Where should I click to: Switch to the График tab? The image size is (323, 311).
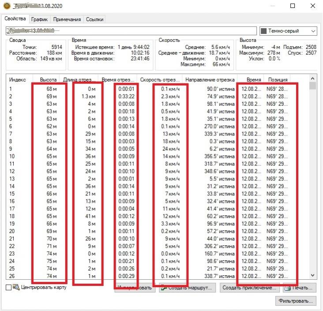pyautogui.click(x=39, y=19)
